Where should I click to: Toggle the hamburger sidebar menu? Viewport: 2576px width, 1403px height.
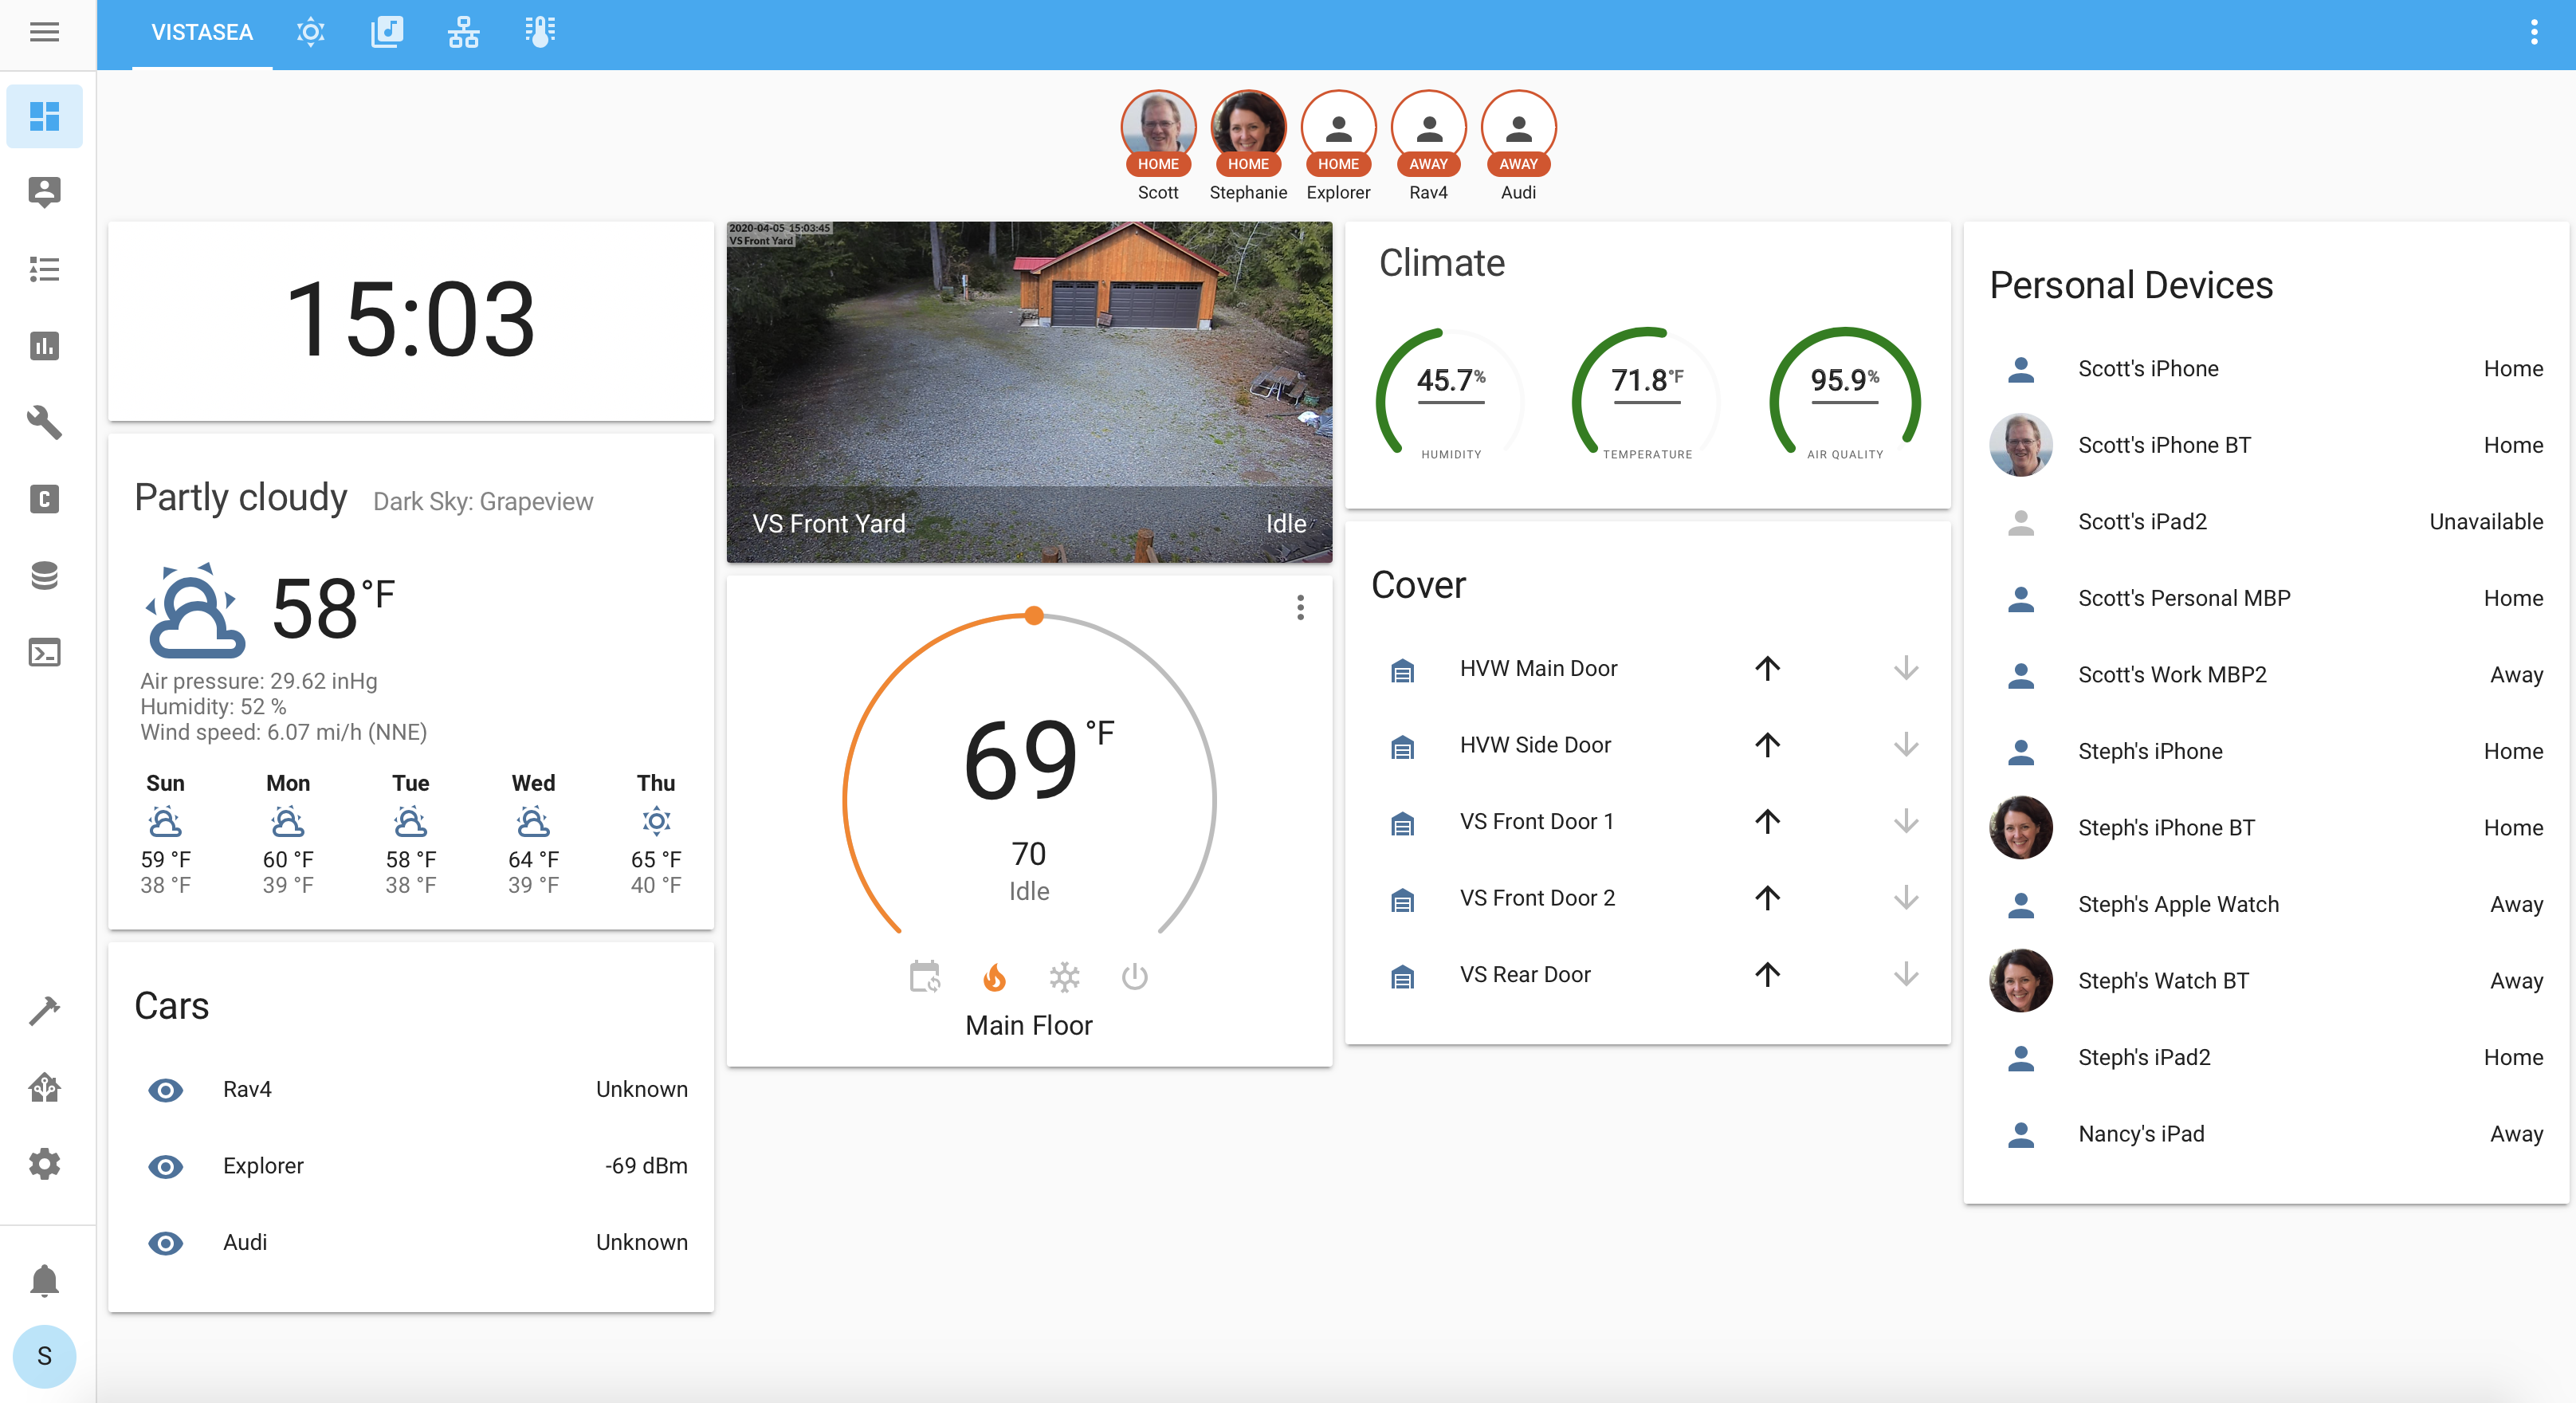pyautogui.click(x=44, y=32)
